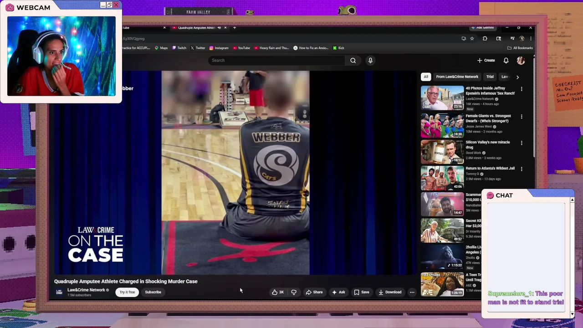The width and height of the screenshot is (583, 328).
Task: Click the main video player
Action: pyautogui.click(x=235, y=173)
